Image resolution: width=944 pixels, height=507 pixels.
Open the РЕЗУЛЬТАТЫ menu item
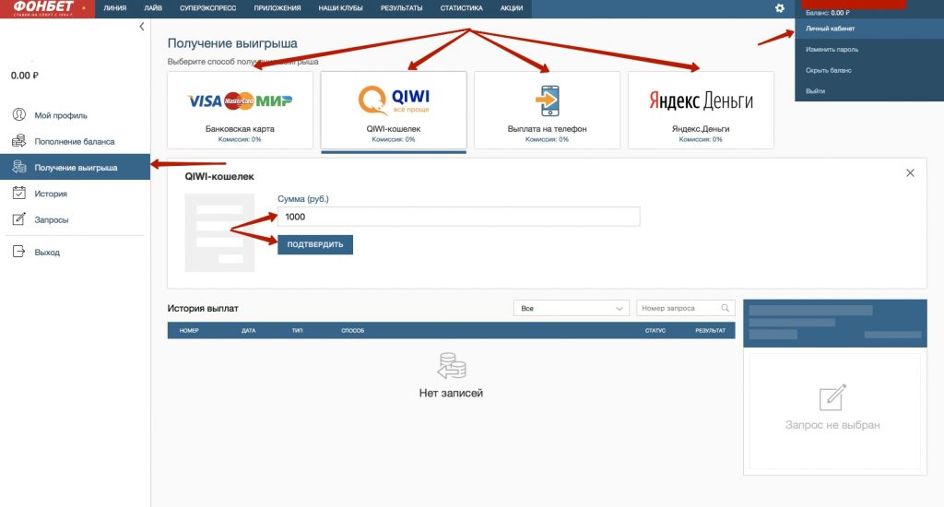402,8
